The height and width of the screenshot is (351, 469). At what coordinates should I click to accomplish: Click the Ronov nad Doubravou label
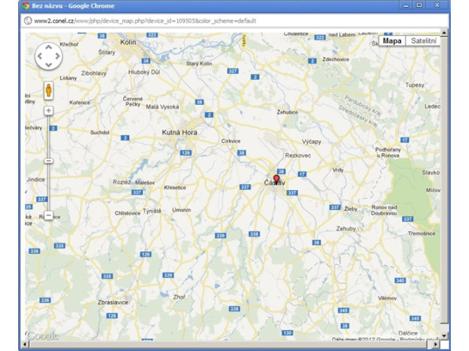384,210
